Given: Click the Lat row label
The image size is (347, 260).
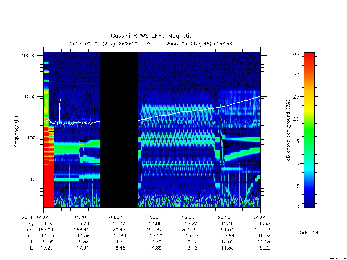Looking at the screenshot, I should pyautogui.click(x=29, y=236).
